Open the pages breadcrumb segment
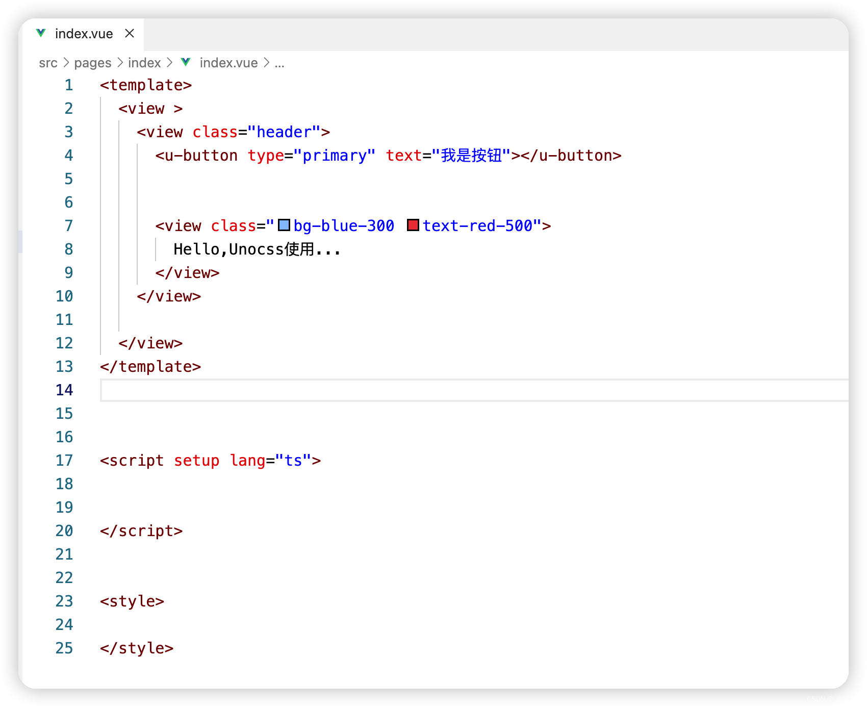 pos(92,63)
